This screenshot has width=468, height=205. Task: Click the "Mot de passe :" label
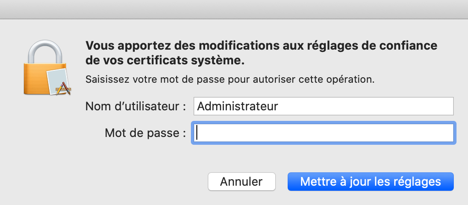(145, 133)
